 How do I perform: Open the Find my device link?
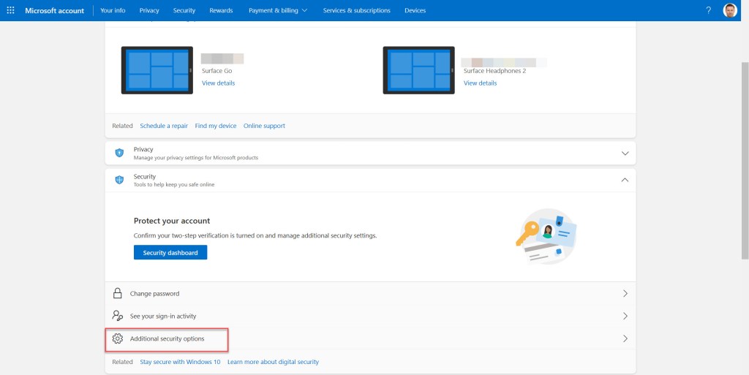tap(215, 126)
